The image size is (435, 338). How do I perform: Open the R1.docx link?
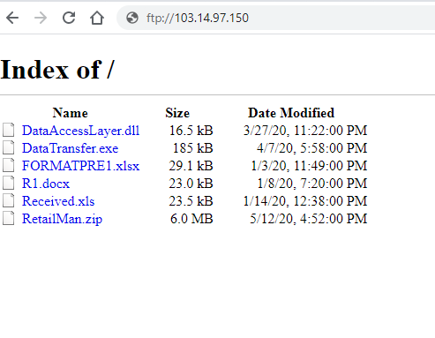[46, 184]
